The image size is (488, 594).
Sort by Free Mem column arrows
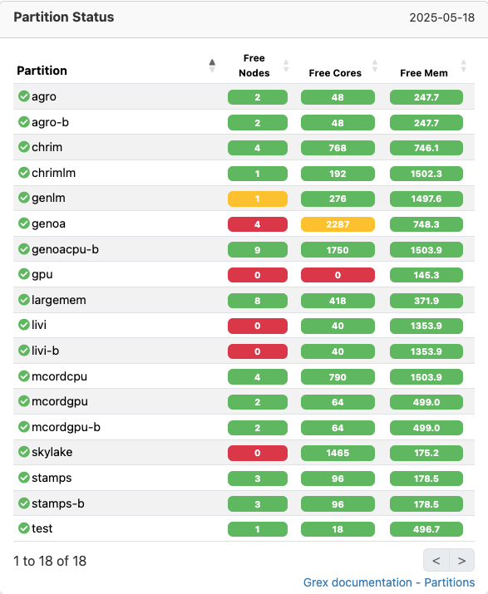(463, 66)
